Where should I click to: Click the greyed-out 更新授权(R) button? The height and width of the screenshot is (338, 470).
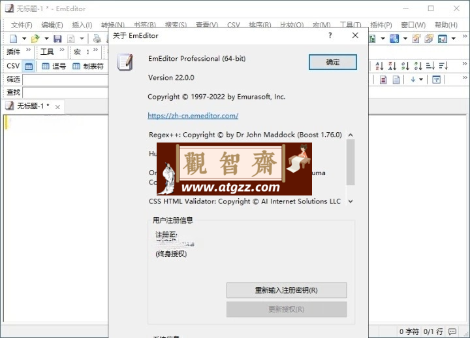point(287,309)
